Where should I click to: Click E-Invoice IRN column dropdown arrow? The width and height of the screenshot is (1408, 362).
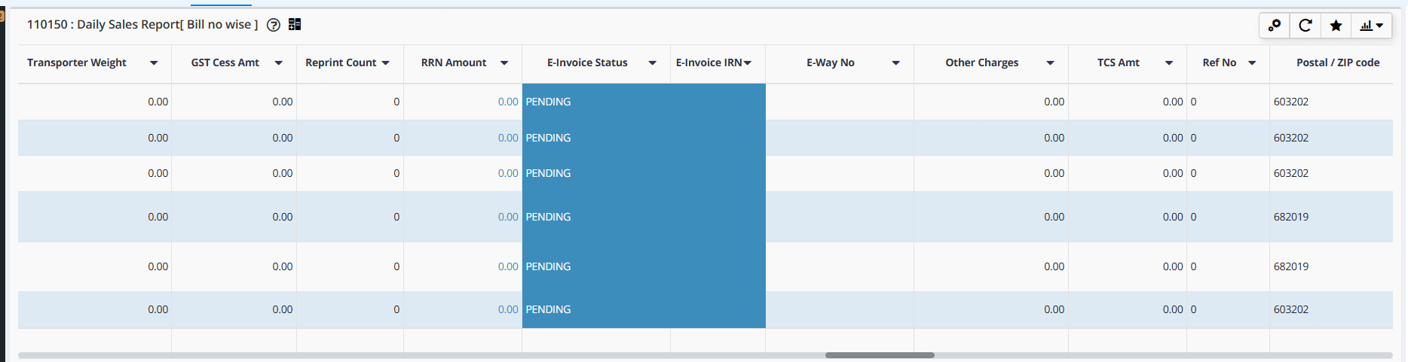click(748, 63)
